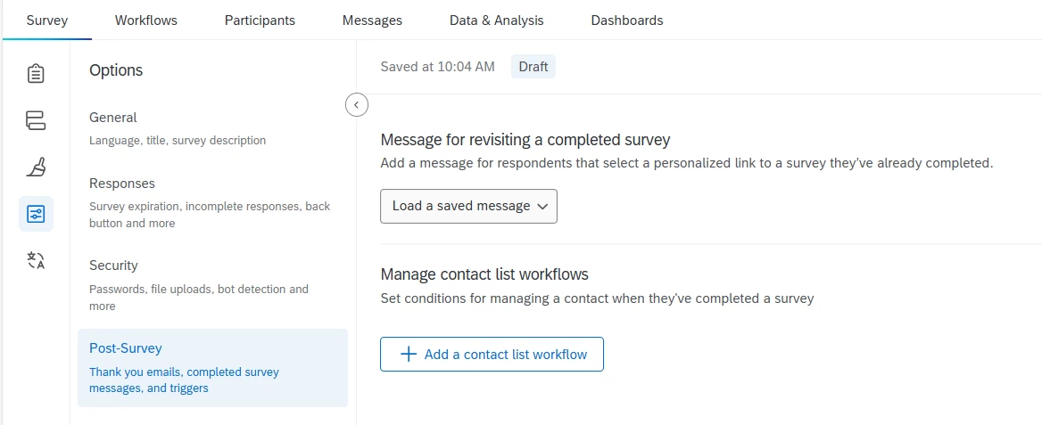1042x425 pixels.
Task: Switch to the Workflows tab
Action: pyautogui.click(x=146, y=20)
